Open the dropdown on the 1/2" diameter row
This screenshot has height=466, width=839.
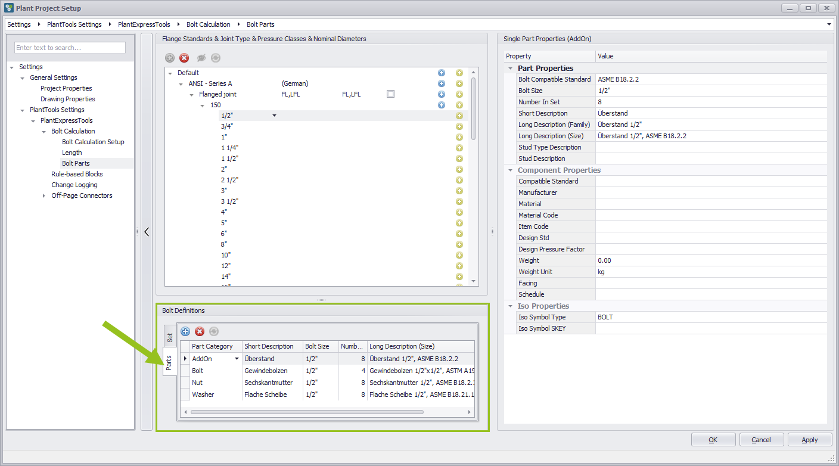274,116
